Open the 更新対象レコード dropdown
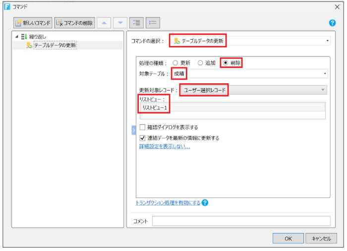 [x=254, y=90]
